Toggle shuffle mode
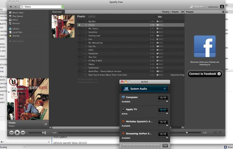The image size is (233, 149). [x=215, y=132]
